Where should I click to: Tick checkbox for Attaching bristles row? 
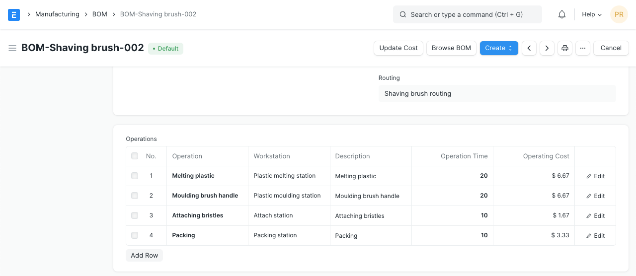click(x=135, y=215)
